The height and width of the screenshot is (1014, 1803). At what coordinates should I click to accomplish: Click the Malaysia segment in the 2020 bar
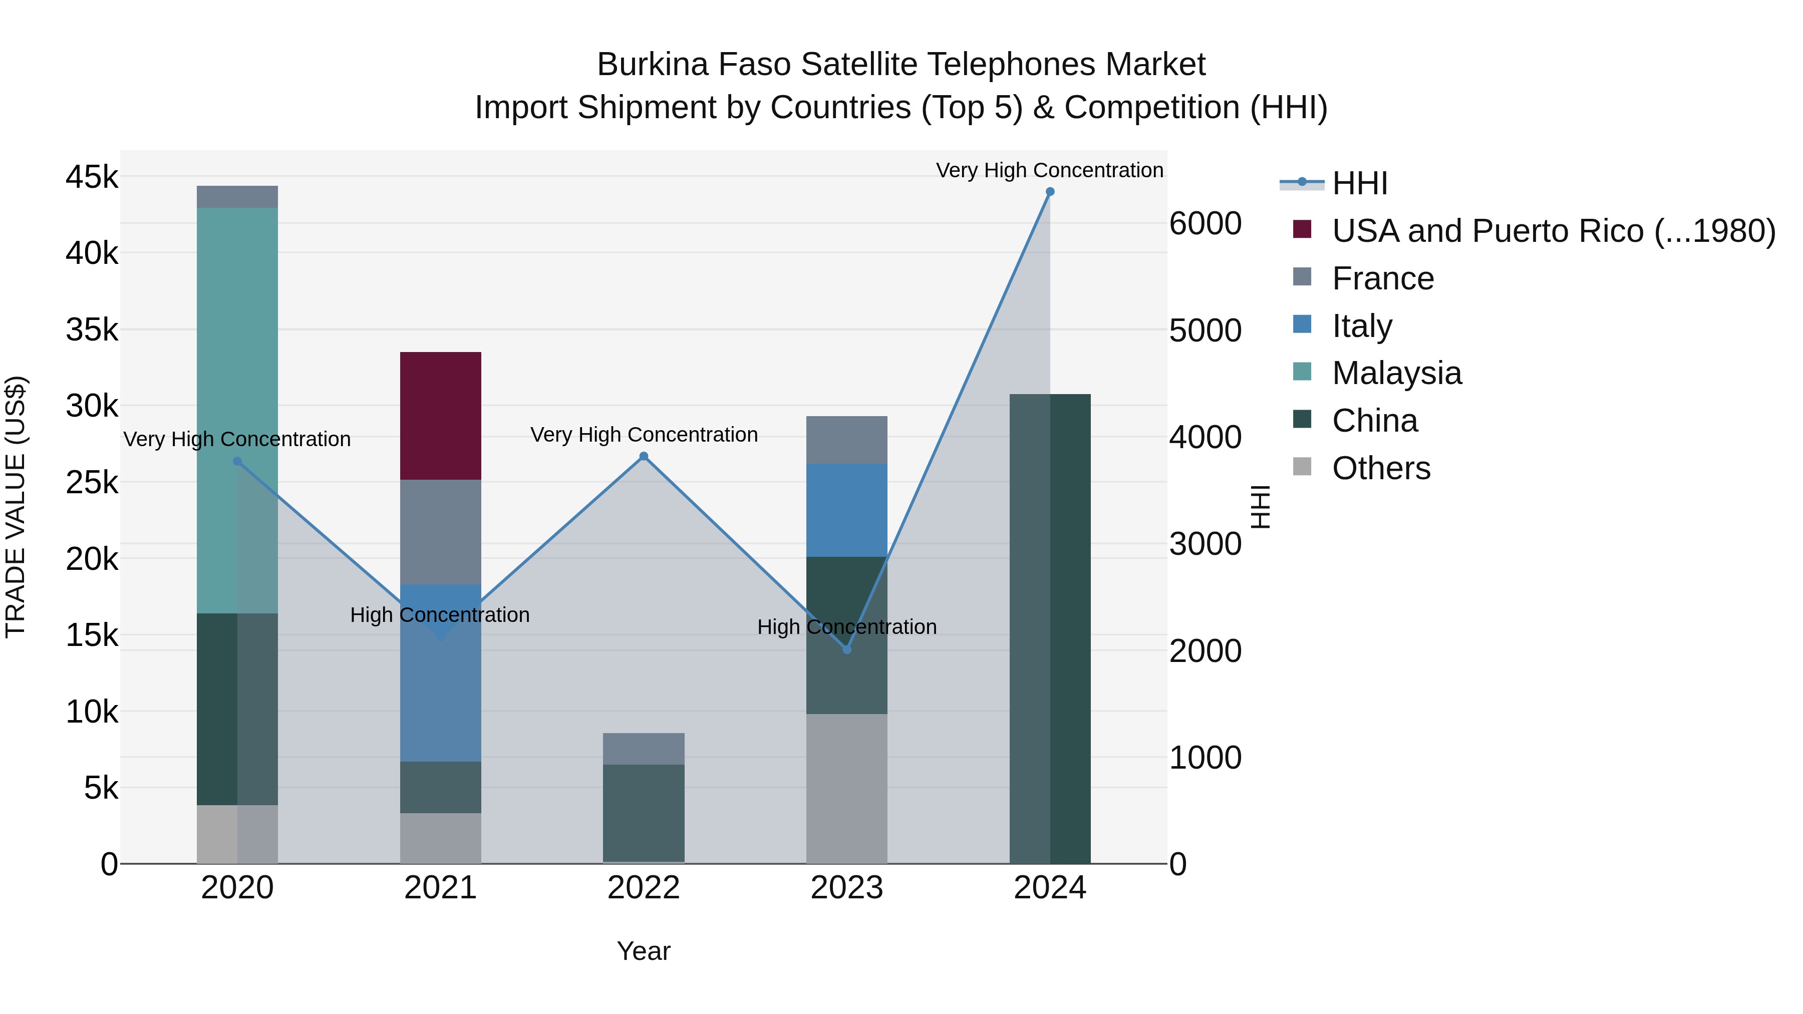pos(237,411)
